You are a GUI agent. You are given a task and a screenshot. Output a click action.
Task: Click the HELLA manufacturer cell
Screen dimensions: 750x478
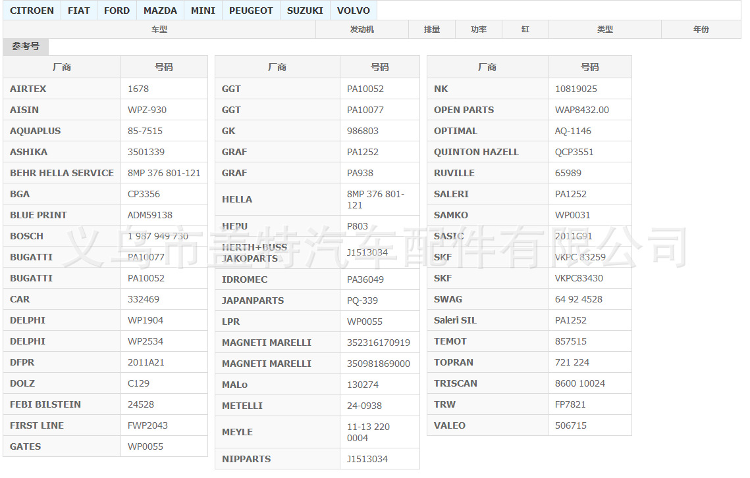(x=277, y=200)
